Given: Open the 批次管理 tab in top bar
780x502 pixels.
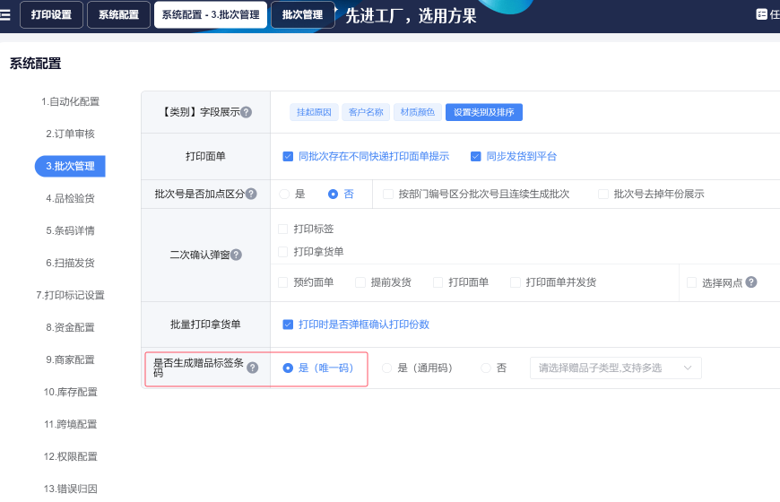Looking at the screenshot, I should (302, 14).
